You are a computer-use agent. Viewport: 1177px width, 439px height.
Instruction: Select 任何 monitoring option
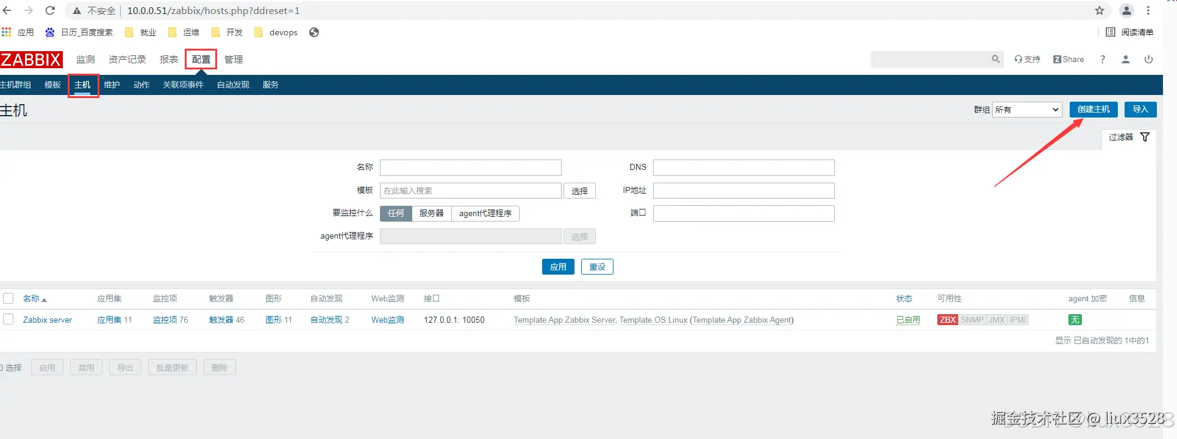[396, 213]
